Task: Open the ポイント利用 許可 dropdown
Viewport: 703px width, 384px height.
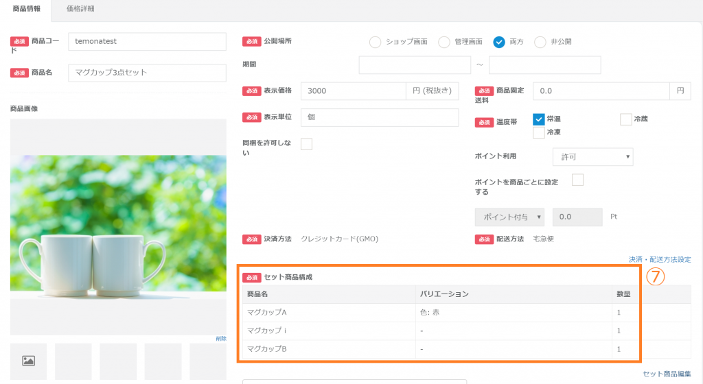Action: [x=592, y=157]
